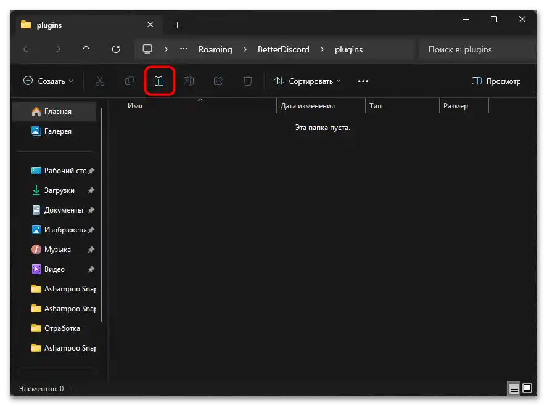Navigate to Roaming in the breadcrumb

(215, 49)
